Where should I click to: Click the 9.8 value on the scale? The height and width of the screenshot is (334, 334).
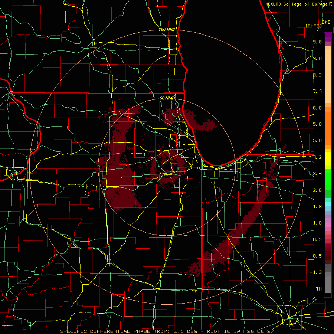pyautogui.click(x=317, y=42)
